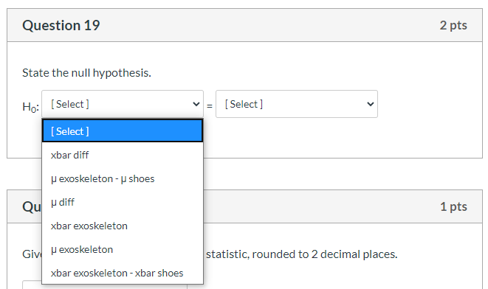Image resolution: width=488 pixels, height=289 pixels.
Task: Choose the highlighted [ Select ] option
Action: click(123, 131)
